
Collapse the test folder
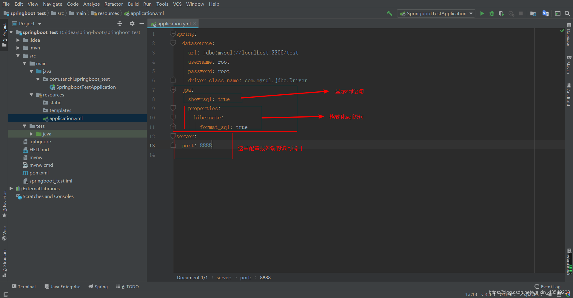pos(24,126)
